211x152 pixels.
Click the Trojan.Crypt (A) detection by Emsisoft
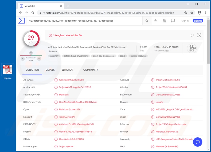(x=67, y=117)
